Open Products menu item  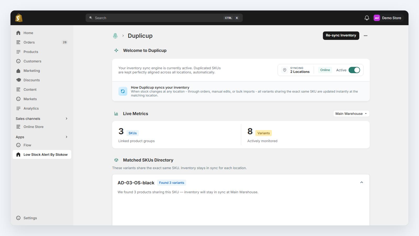coord(42,52)
